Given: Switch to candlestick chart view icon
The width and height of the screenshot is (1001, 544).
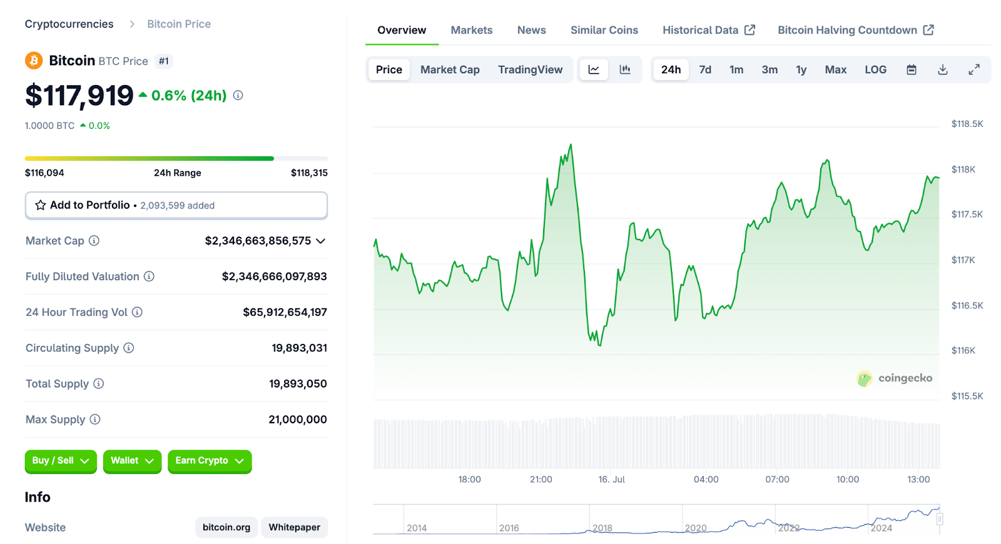Looking at the screenshot, I should coord(625,69).
